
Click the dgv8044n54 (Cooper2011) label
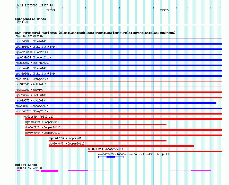tap(43, 122)
